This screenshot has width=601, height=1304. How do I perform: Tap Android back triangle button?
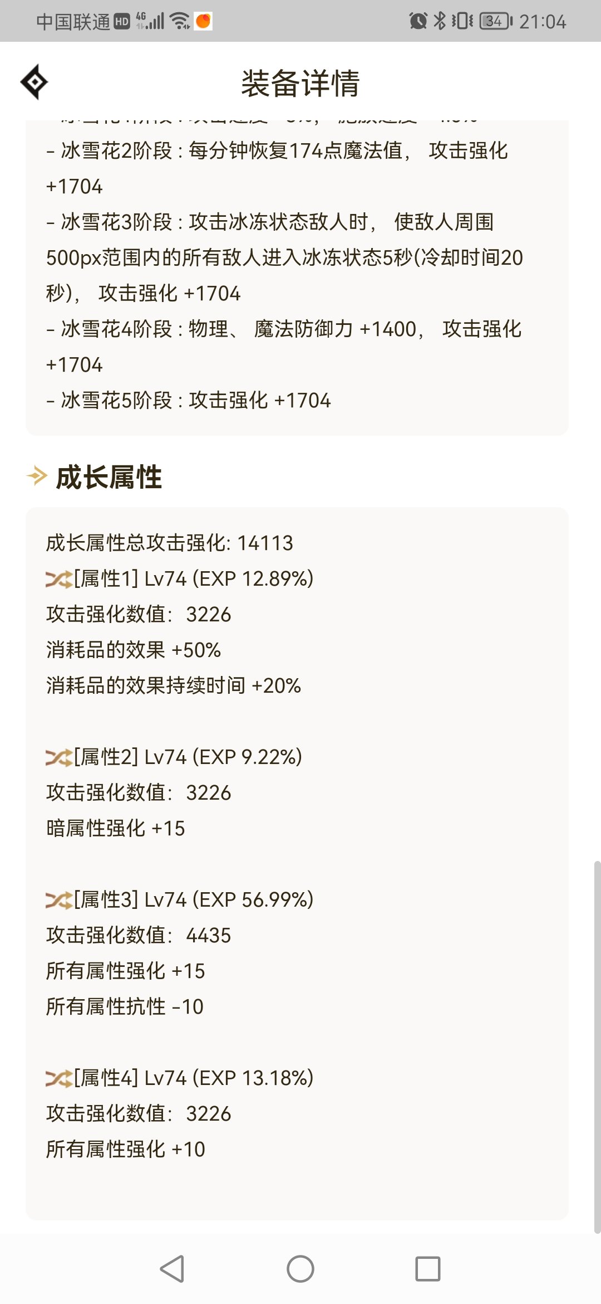pos(172,1269)
